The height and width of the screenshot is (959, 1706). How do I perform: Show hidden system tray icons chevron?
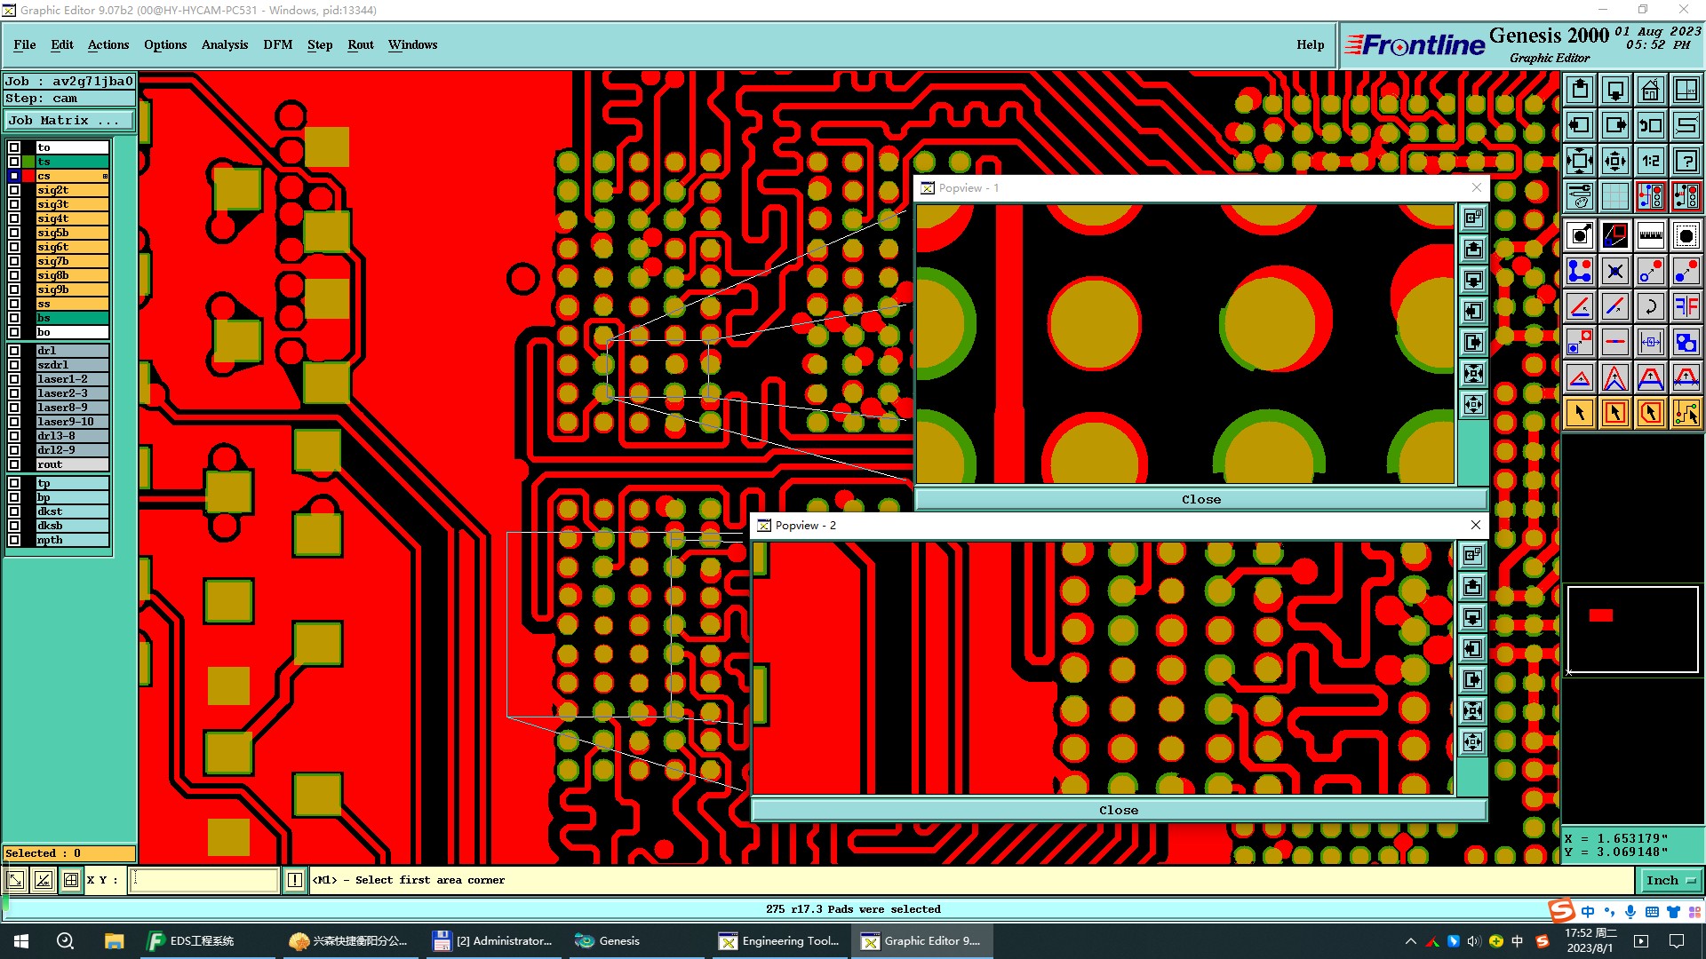click(x=1410, y=941)
